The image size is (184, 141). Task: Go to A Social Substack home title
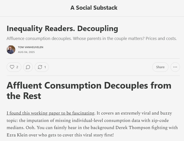tap(94, 8)
